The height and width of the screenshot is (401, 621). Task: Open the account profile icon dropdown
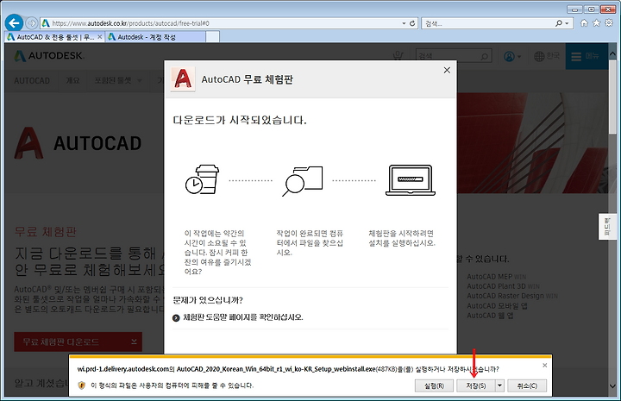511,56
